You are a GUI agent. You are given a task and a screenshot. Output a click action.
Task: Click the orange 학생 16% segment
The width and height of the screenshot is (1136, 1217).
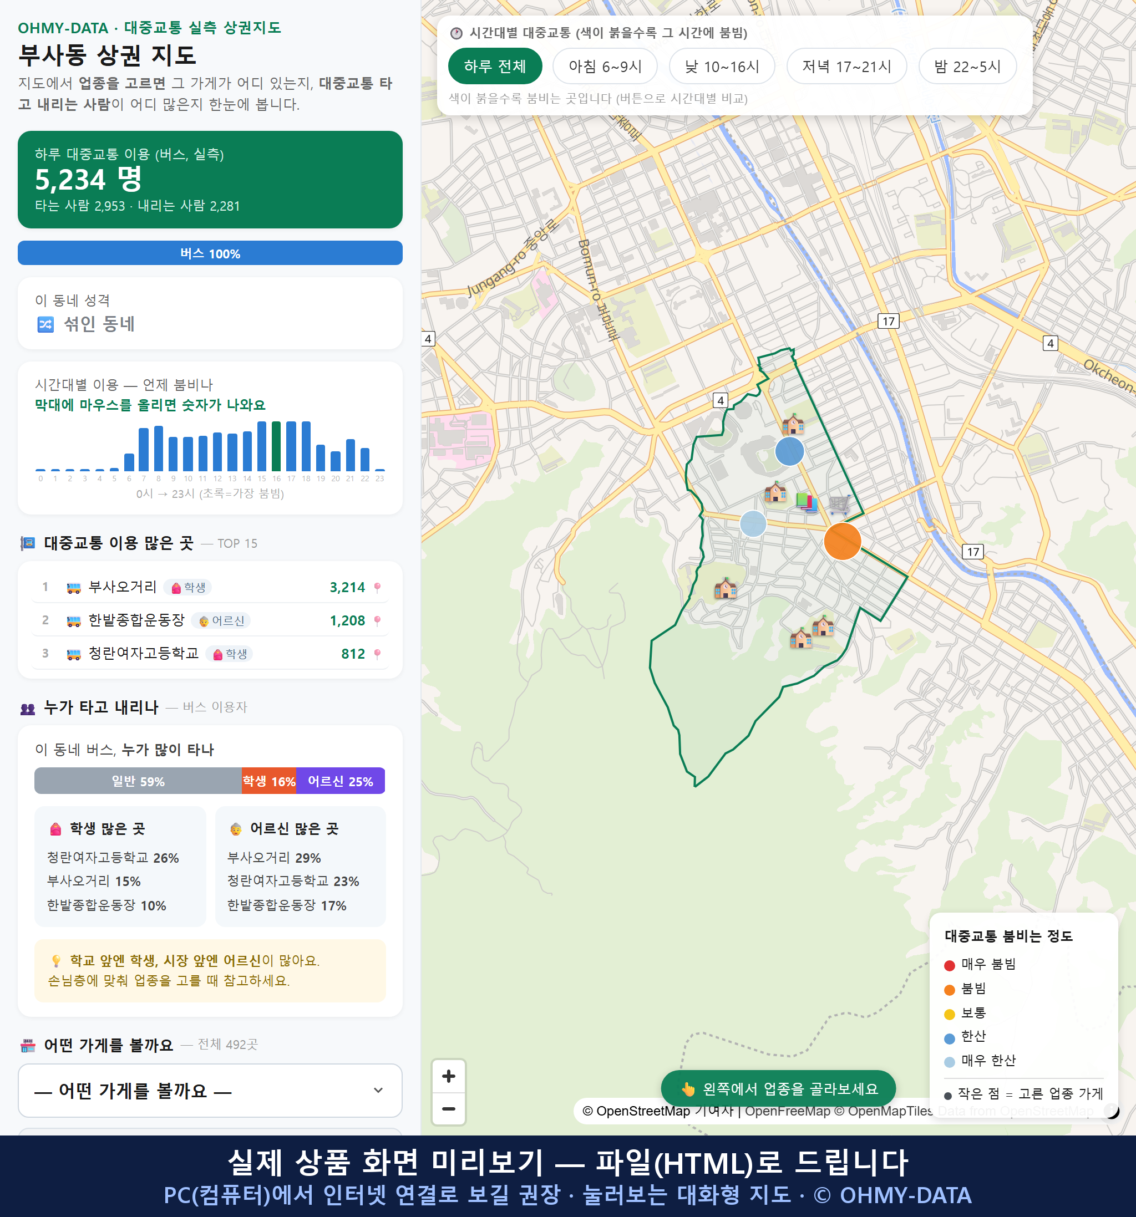click(x=269, y=781)
